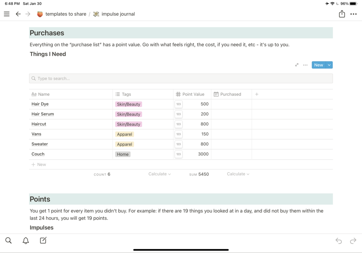The image size is (362, 253).
Task: Add a row with + New
Action: pyautogui.click(x=39, y=164)
